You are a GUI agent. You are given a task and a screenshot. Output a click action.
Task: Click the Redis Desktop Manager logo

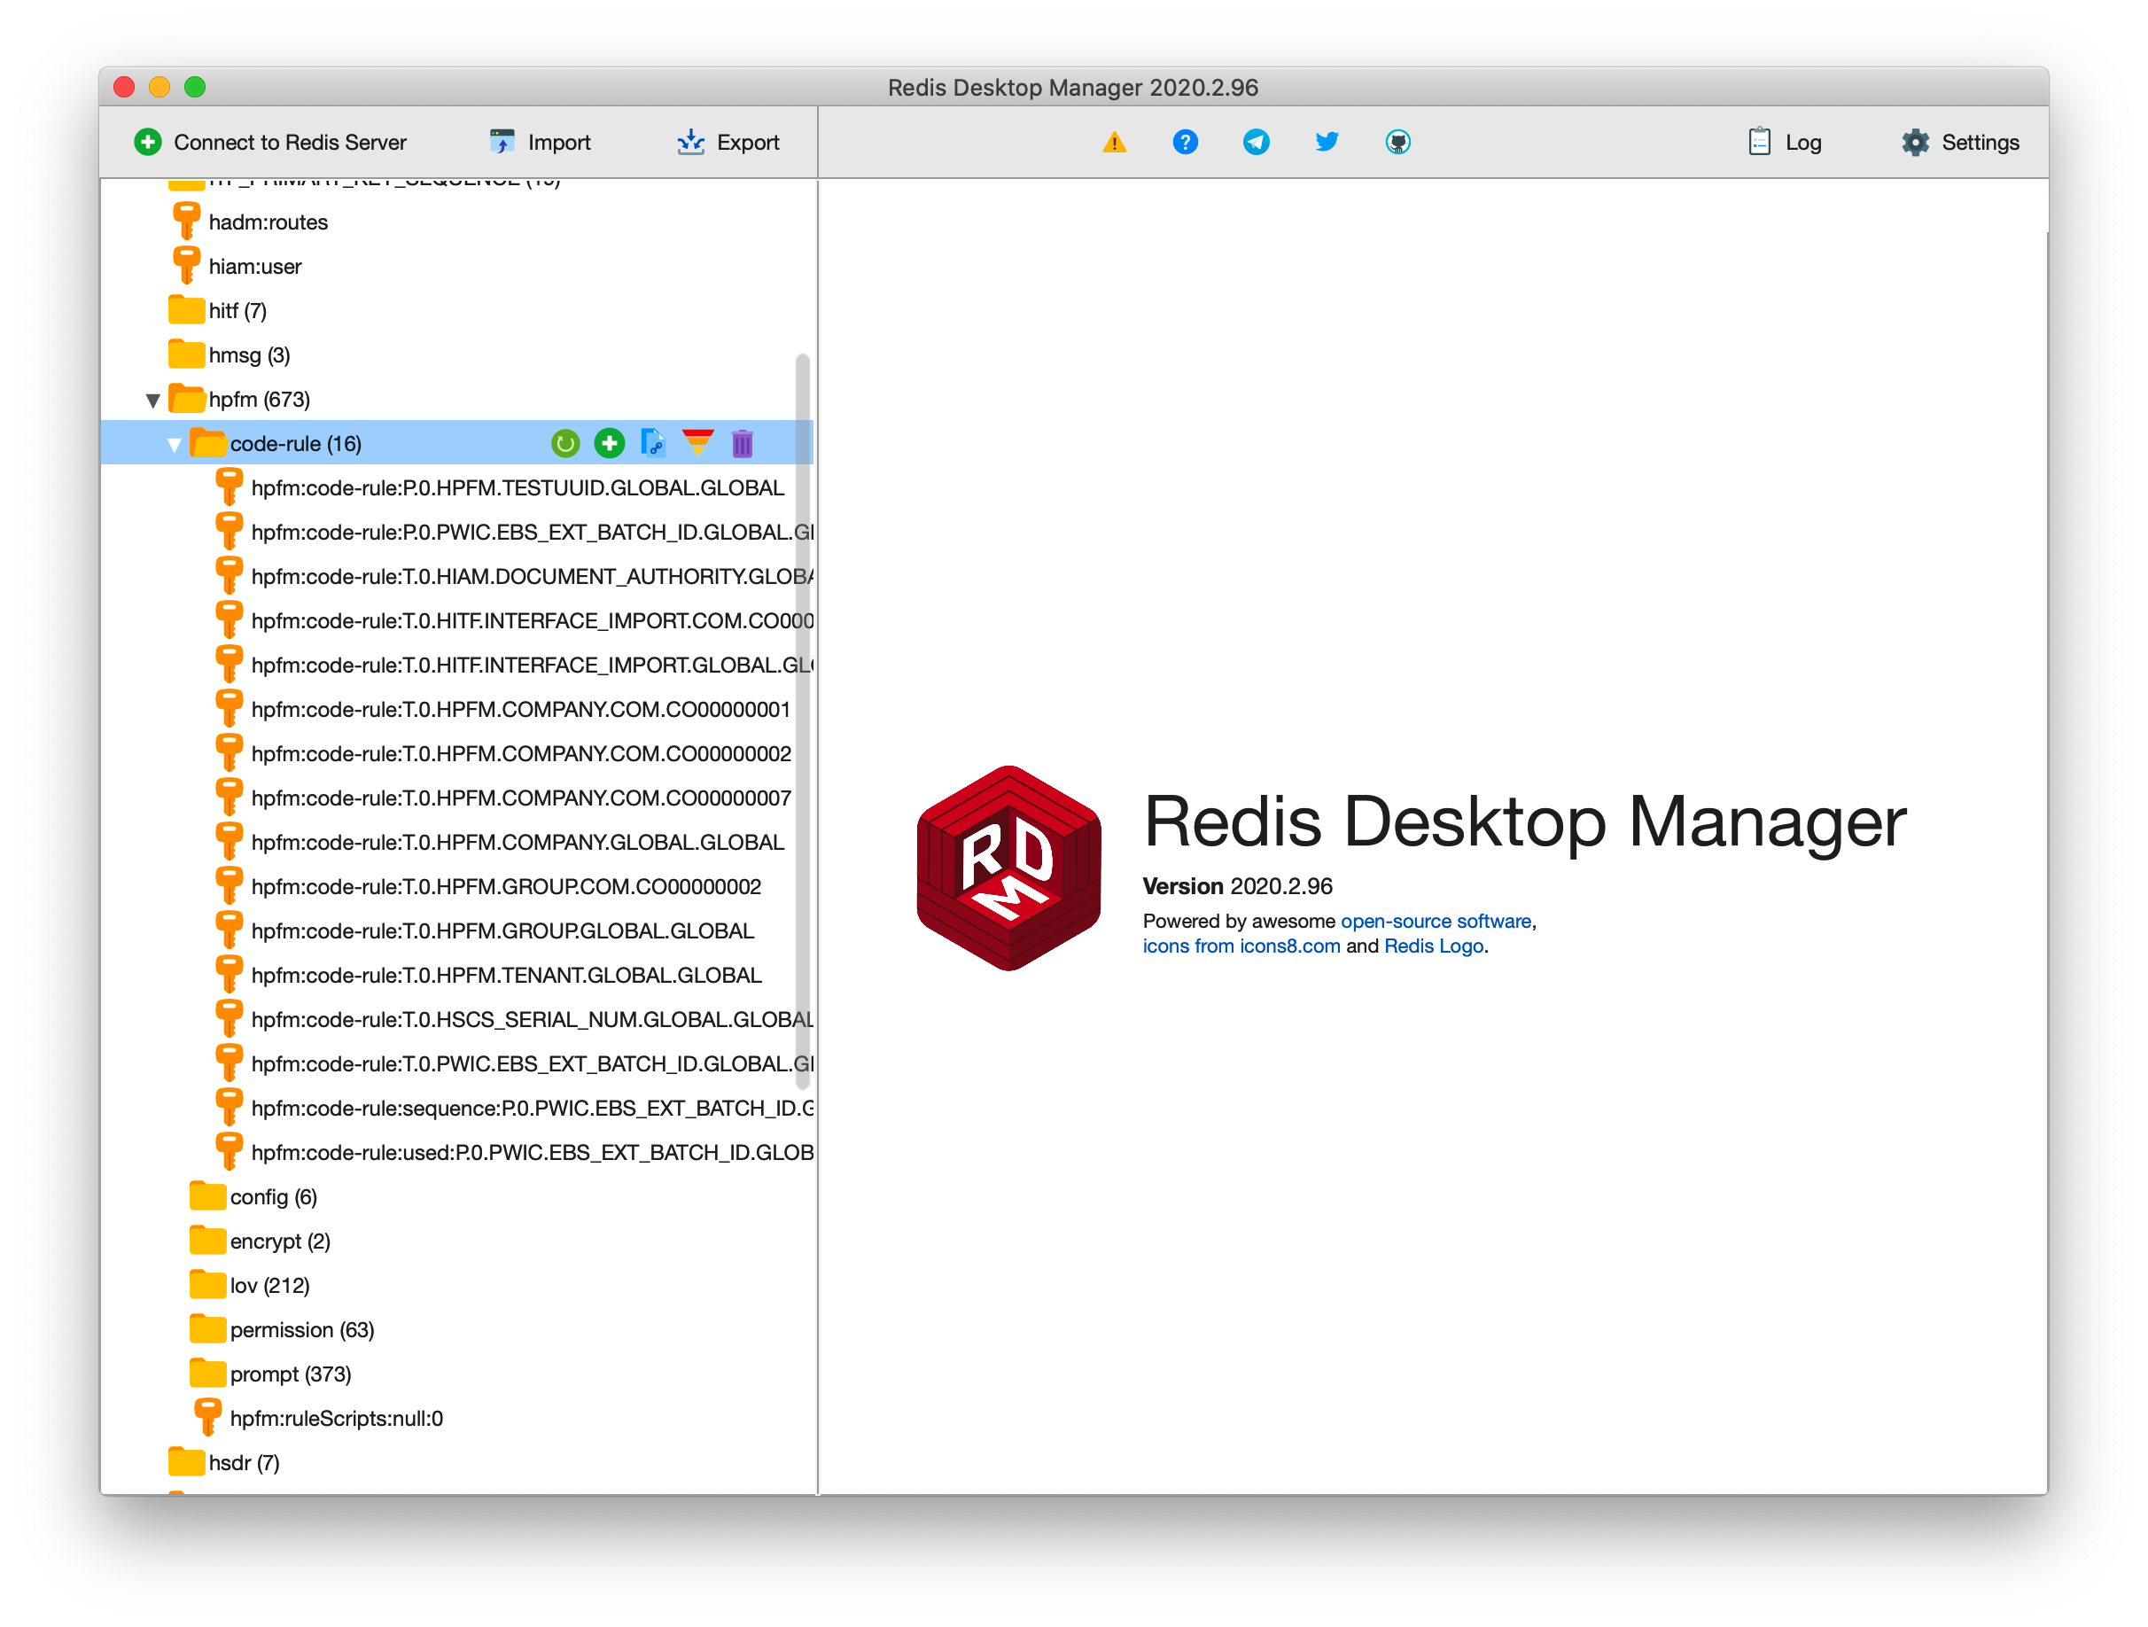pos(1008,868)
